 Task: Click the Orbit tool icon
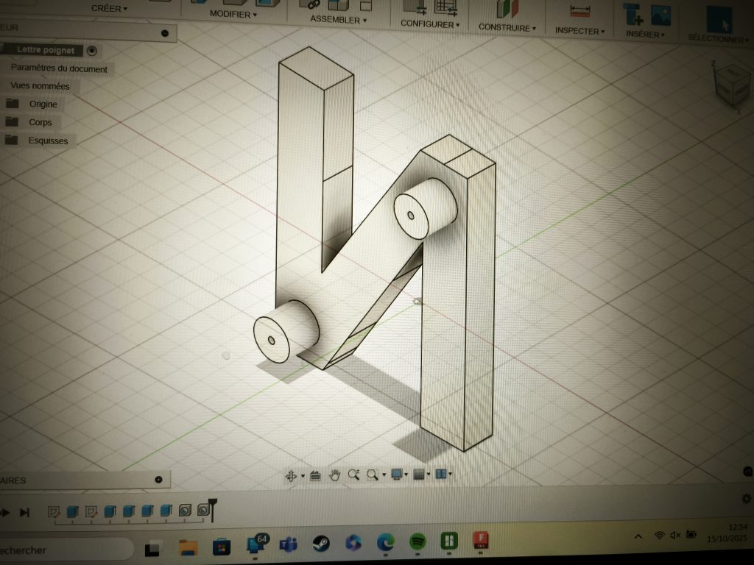point(291,476)
